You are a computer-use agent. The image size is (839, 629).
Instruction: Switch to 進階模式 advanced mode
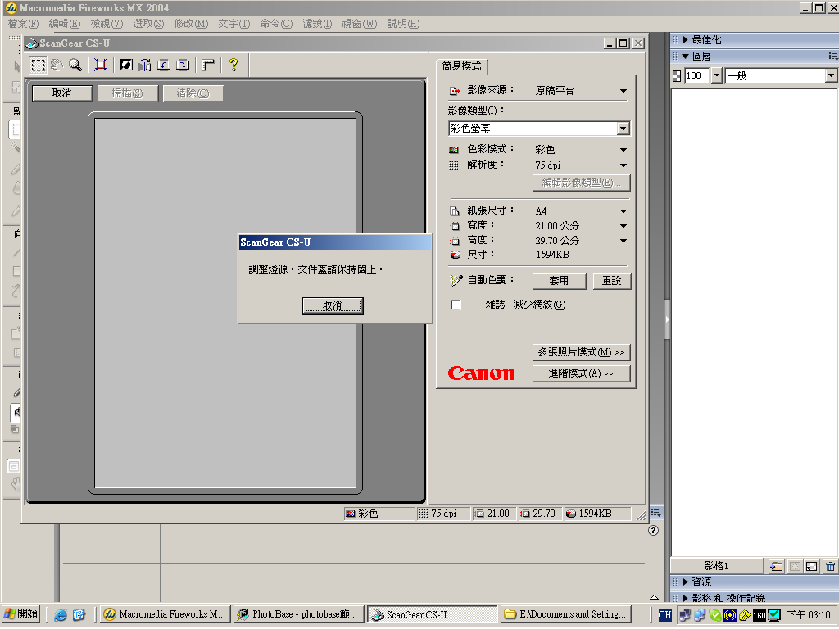coord(581,373)
